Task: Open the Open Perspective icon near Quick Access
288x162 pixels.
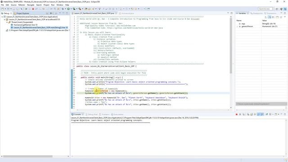Action: tap(277, 9)
